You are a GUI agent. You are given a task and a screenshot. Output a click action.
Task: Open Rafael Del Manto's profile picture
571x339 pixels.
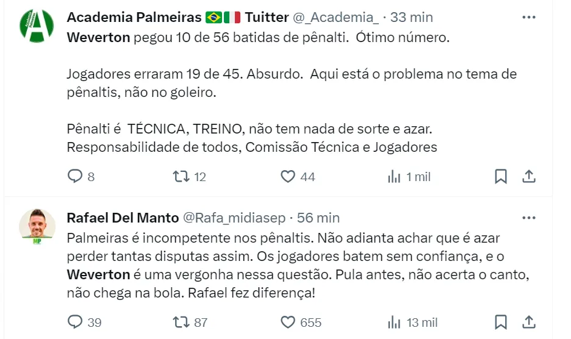pyautogui.click(x=37, y=226)
